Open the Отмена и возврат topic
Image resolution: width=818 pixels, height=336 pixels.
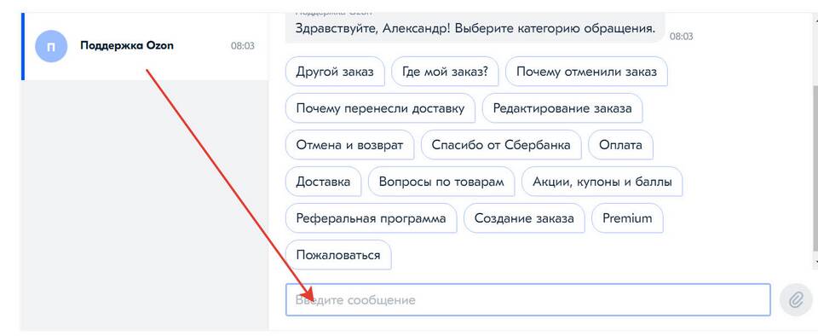pos(349,145)
